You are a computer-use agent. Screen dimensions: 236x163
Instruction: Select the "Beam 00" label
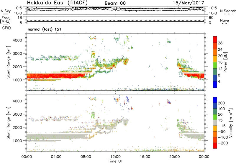(x=115, y=3)
